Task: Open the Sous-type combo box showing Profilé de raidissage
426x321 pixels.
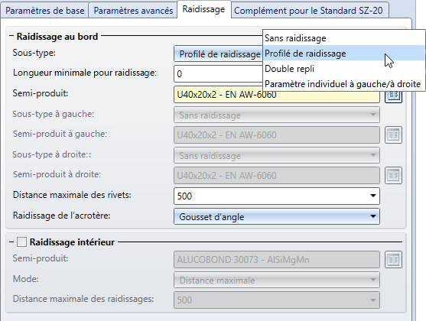Action: [218, 54]
